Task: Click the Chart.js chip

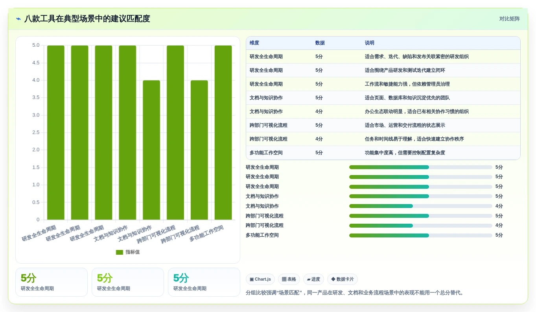Action: (x=260, y=279)
